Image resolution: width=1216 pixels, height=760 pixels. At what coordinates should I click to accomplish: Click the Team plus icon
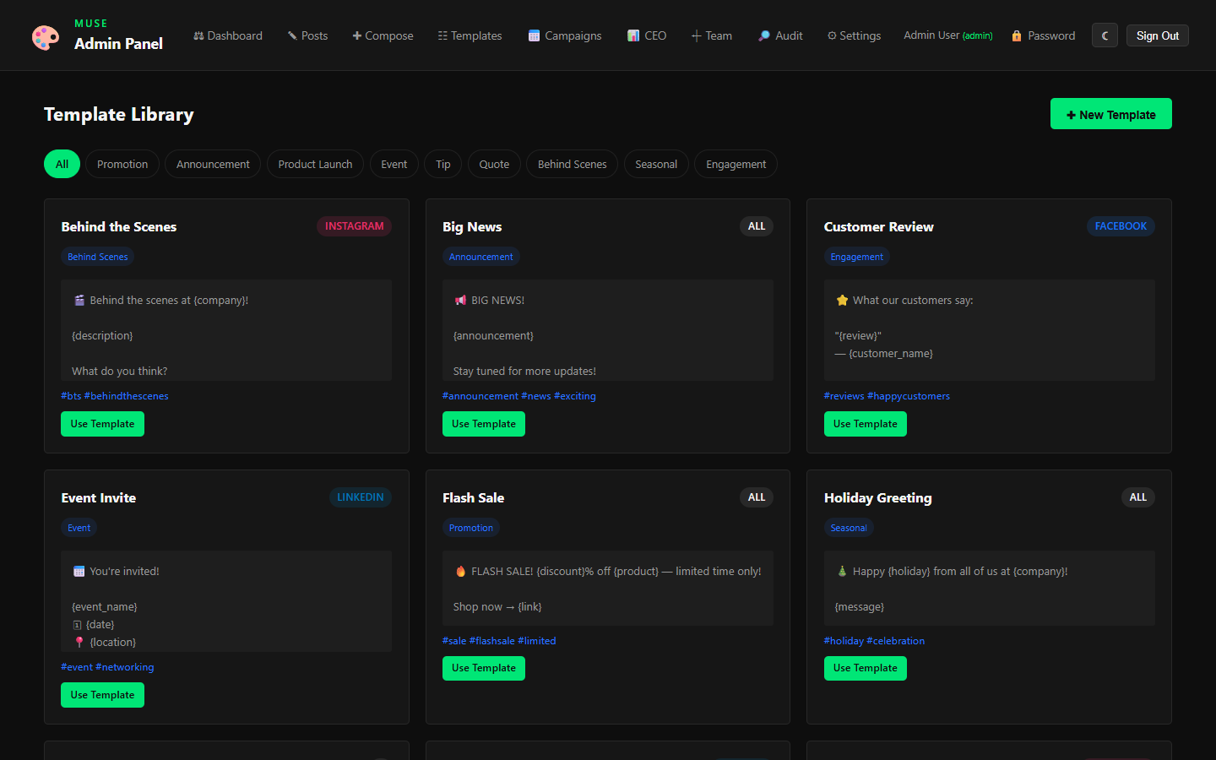697,35
